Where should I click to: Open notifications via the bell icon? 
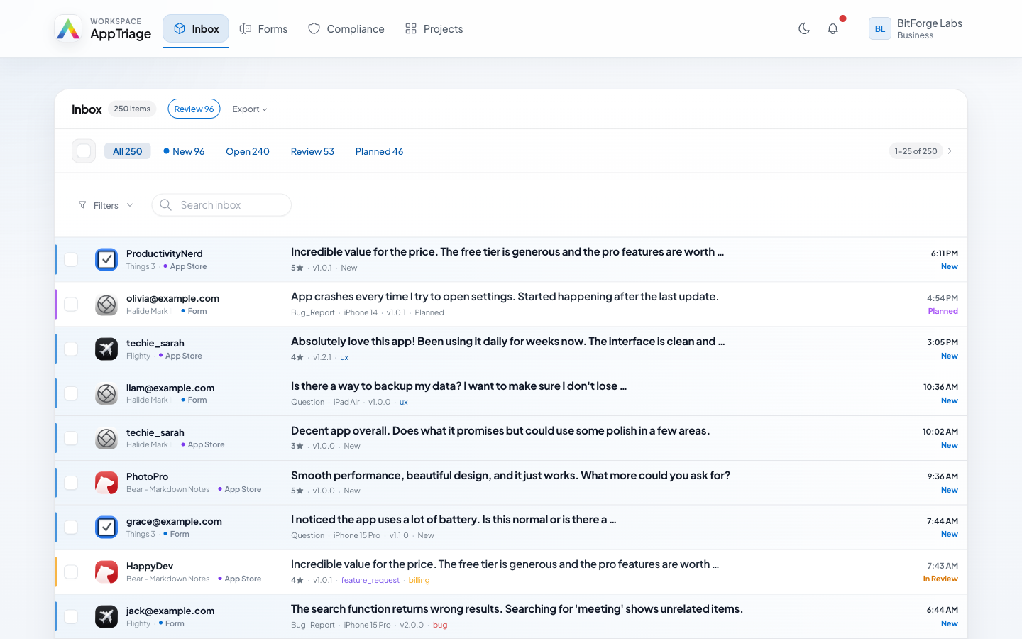(x=832, y=28)
